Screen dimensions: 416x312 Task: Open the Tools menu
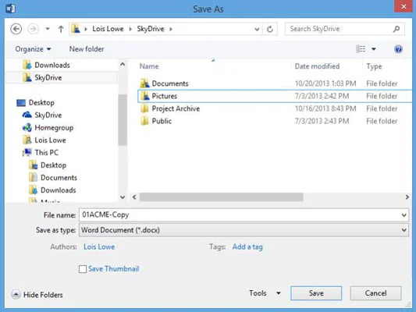tap(265, 293)
